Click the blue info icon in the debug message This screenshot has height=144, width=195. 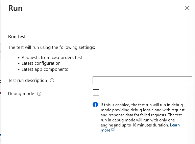tap(95, 105)
